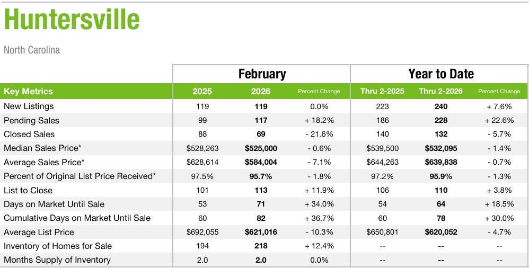
Task: Click Months Supply of Inventory label
Action: (57, 260)
